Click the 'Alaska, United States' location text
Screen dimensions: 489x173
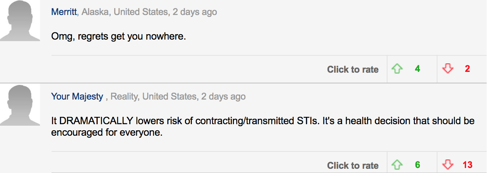click(125, 12)
